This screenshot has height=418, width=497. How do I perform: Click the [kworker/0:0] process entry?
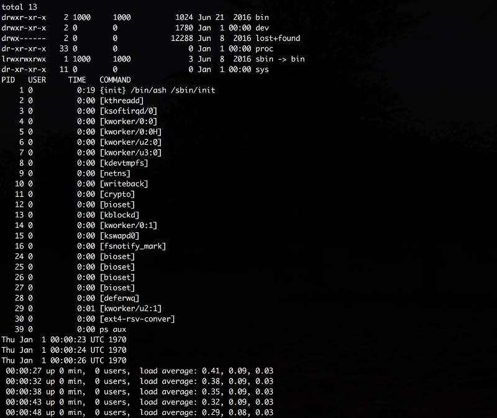click(x=129, y=121)
